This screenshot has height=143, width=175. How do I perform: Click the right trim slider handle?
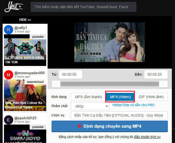point(163,84)
